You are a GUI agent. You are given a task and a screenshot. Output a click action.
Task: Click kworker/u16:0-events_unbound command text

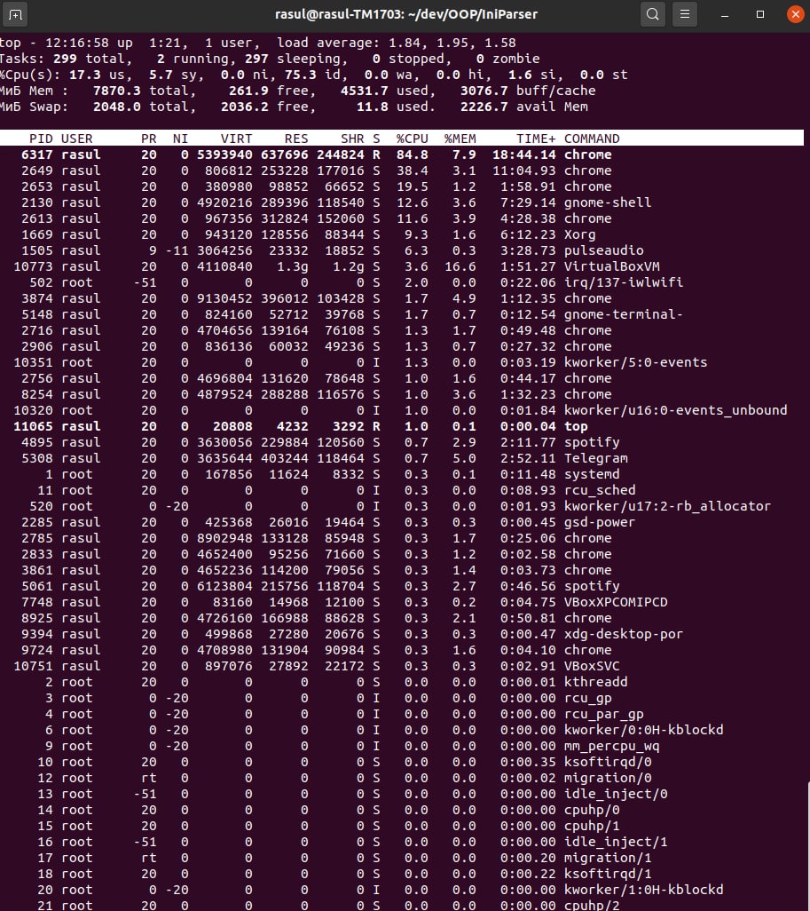tap(675, 410)
